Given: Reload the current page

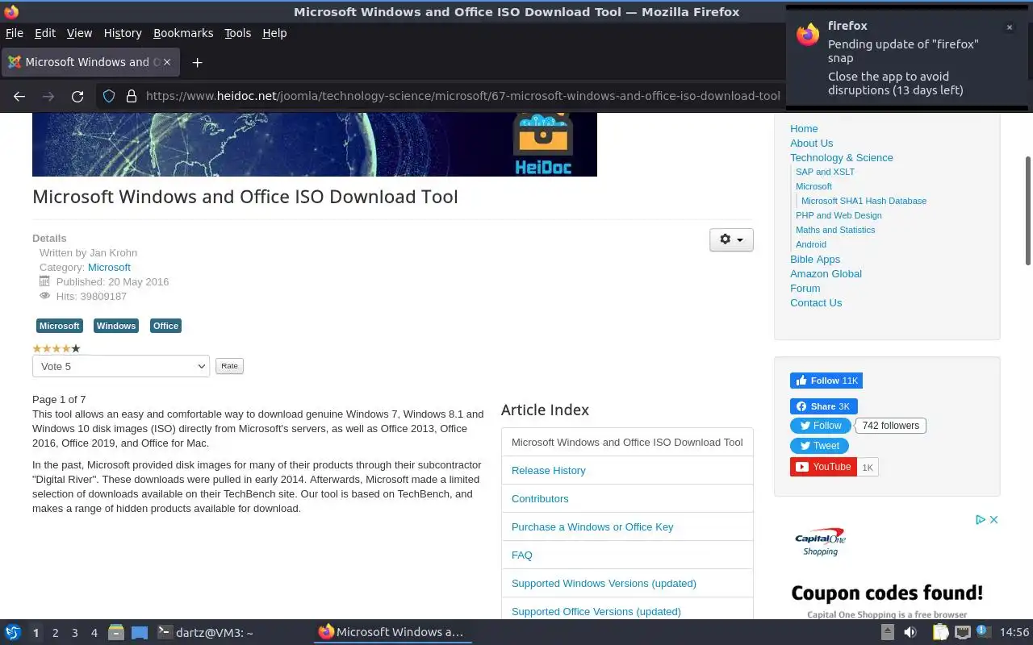Looking at the screenshot, I should pyautogui.click(x=77, y=96).
